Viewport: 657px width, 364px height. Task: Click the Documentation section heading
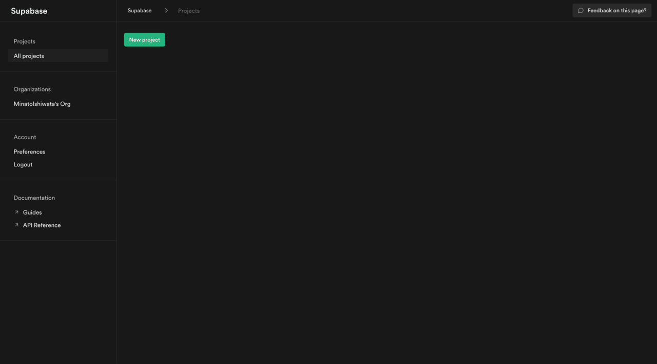(34, 198)
